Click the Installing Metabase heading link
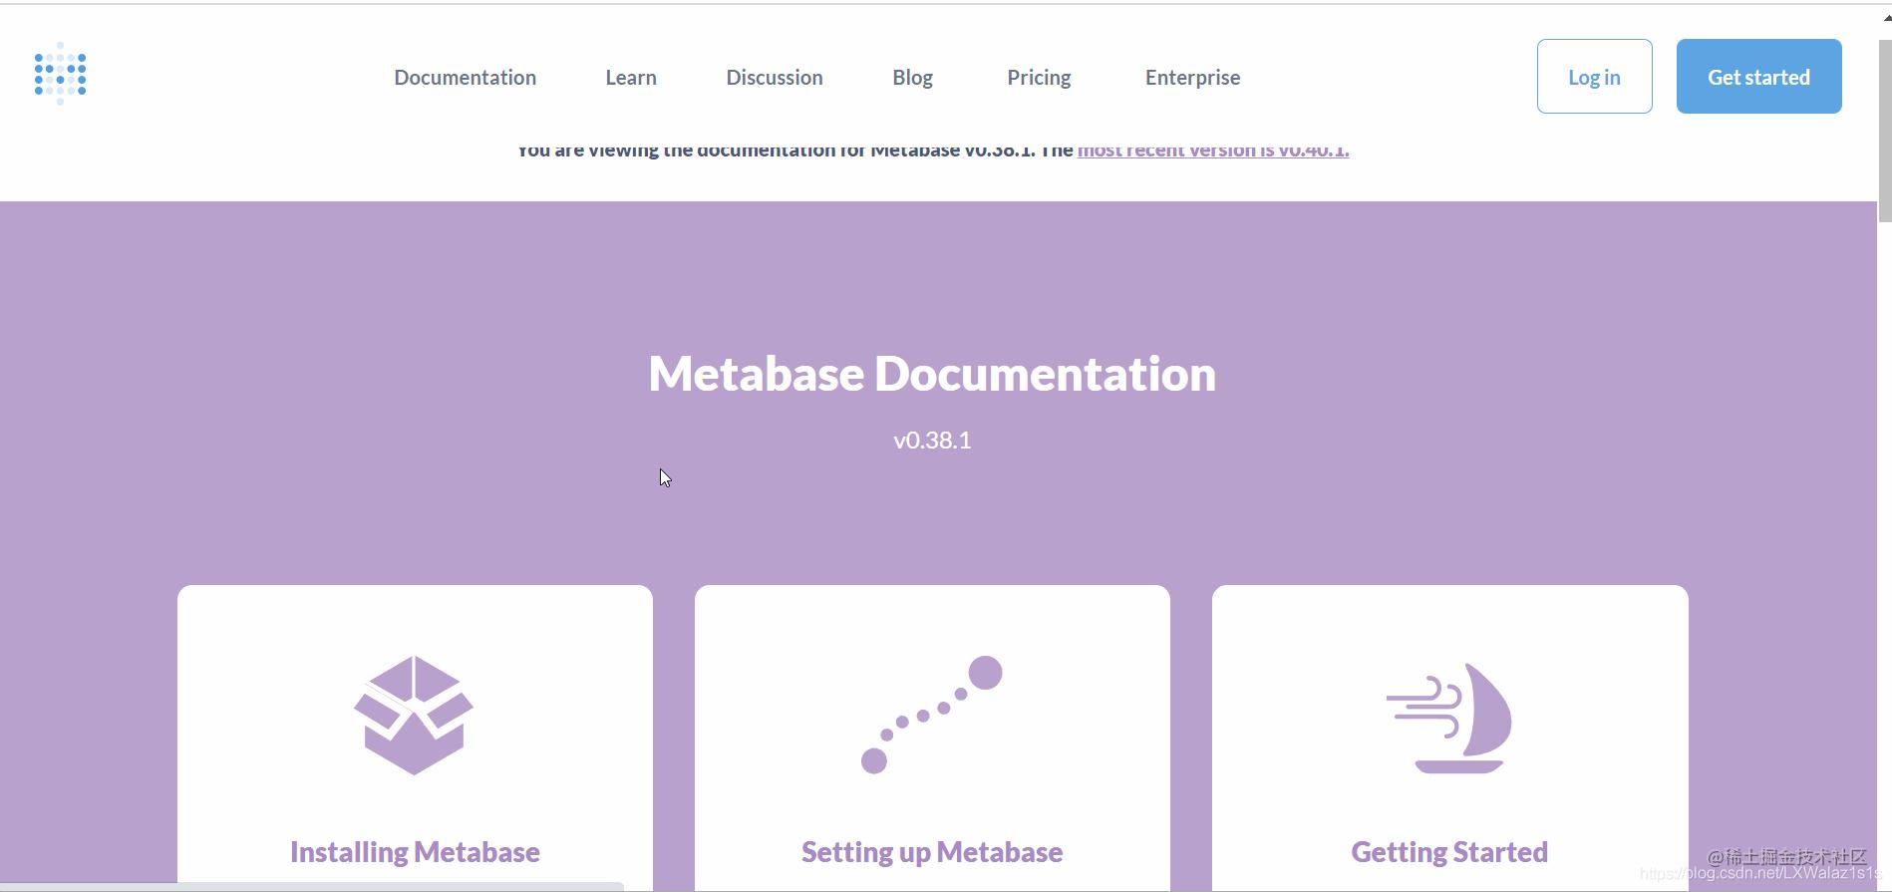 pos(414,851)
